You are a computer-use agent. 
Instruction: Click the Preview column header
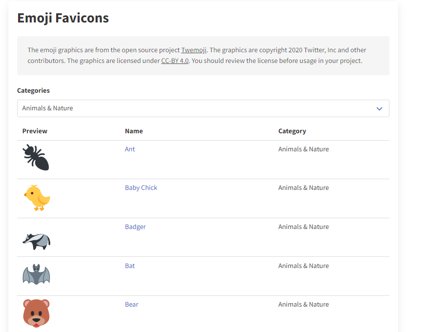pyautogui.click(x=35, y=131)
